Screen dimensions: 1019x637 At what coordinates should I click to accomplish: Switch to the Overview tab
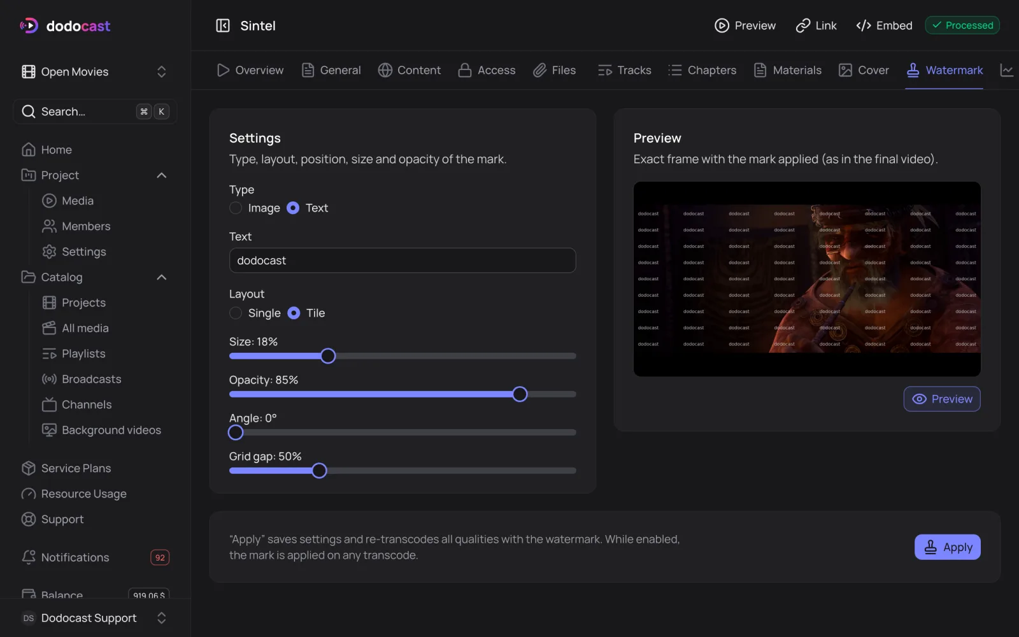pos(250,70)
